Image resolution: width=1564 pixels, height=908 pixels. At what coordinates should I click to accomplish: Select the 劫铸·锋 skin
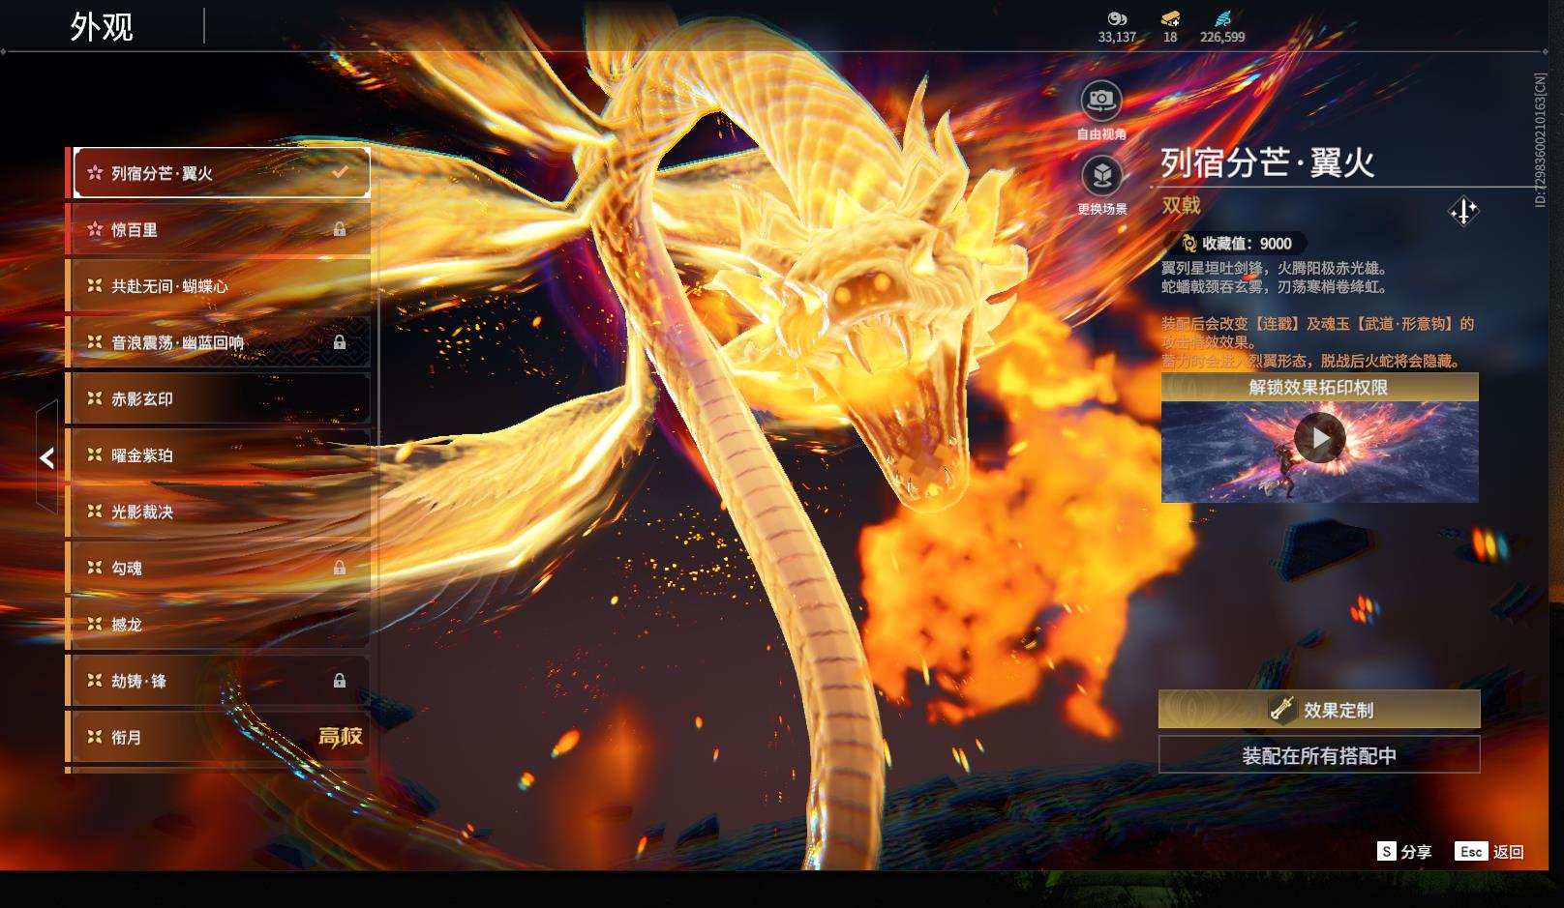pyautogui.click(x=220, y=681)
